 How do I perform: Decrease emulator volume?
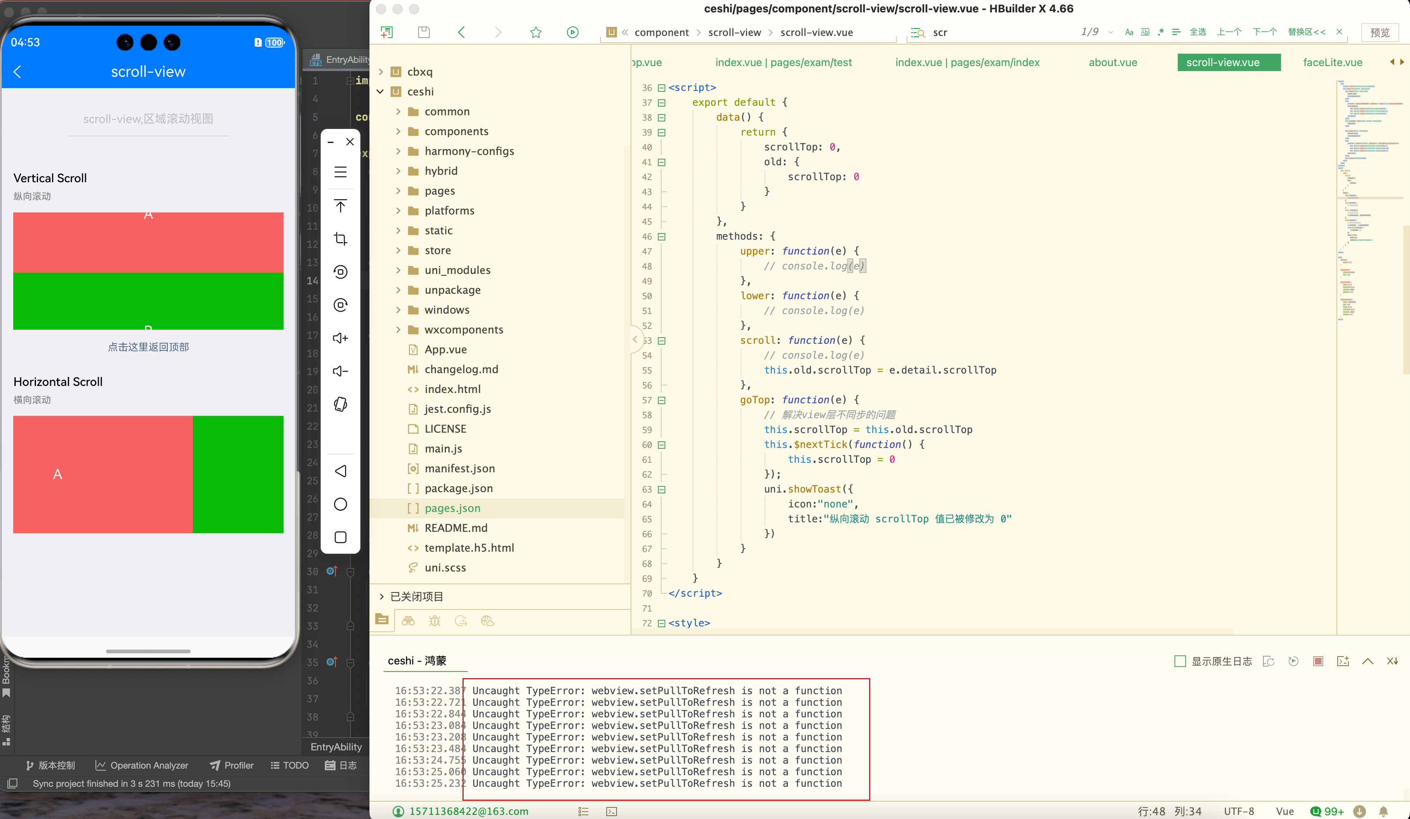point(341,371)
